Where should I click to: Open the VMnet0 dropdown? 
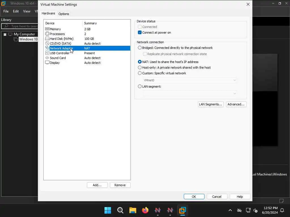coord(189,80)
